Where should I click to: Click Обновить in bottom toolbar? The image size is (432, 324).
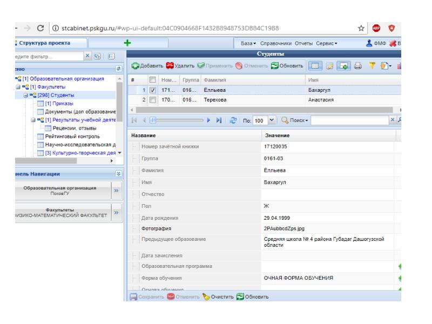[253, 296]
